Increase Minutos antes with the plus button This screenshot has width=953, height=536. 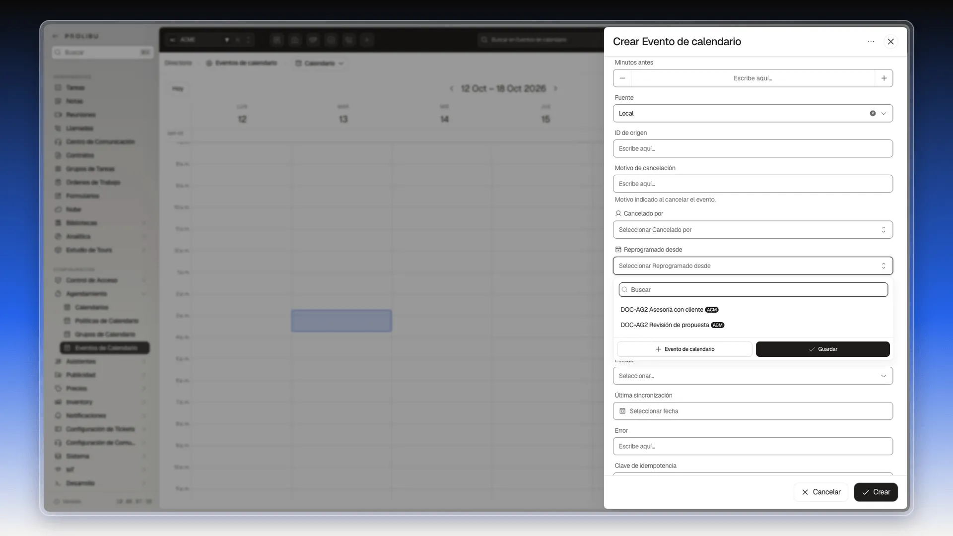[884, 78]
